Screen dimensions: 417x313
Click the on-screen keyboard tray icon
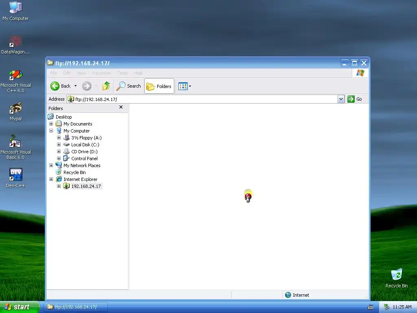[371, 307]
